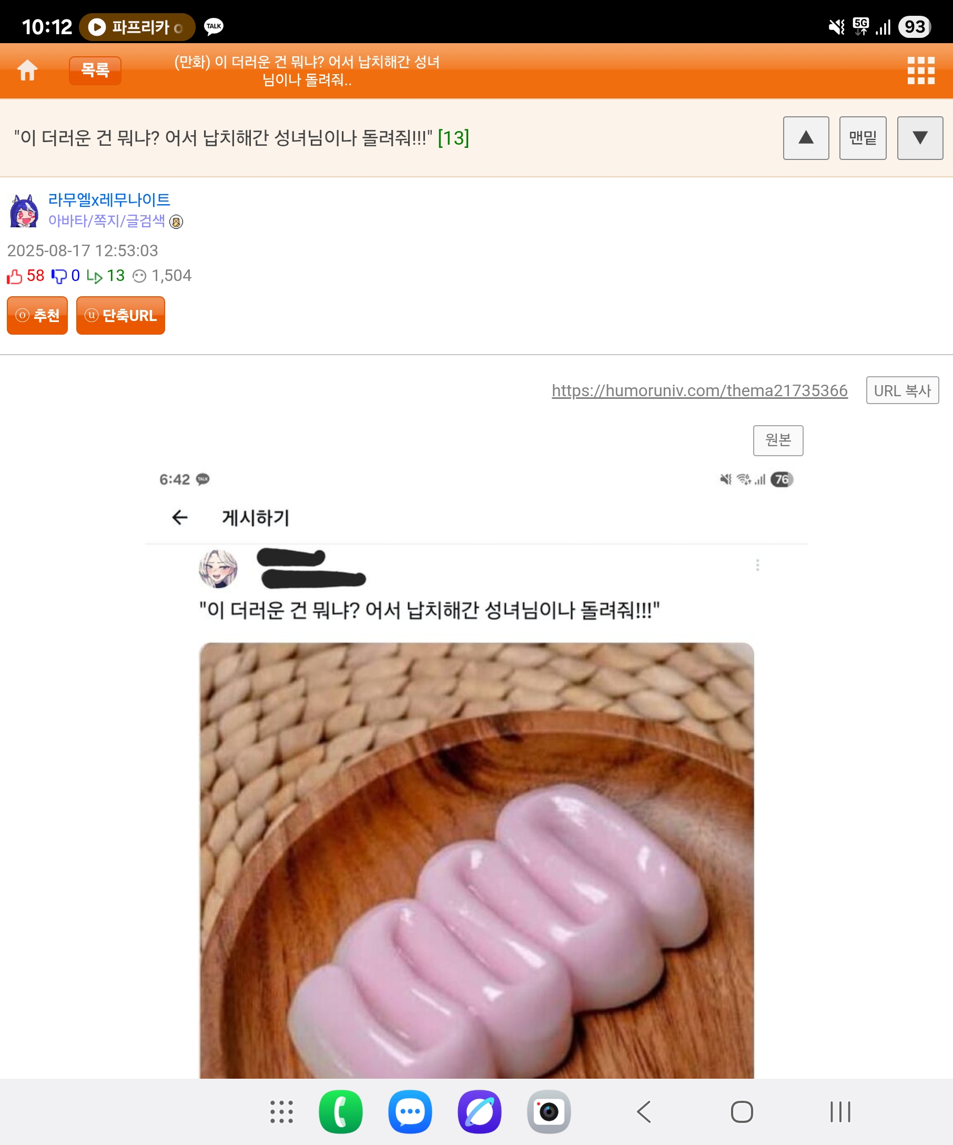Image resolution: width=953 pixels, height=1145 pixels.
Task: Open 아바타/쪽지/글검색 author options
Action: point(107,221)
